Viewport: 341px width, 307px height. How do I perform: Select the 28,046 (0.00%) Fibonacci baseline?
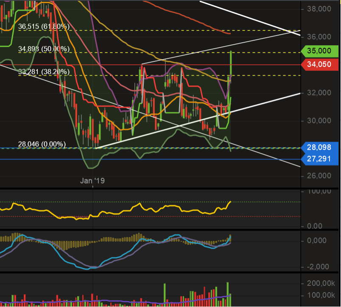tap(42, 144)
